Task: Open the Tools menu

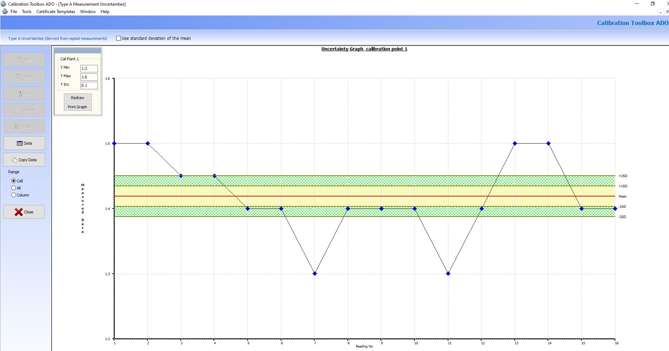Action: point(26,12)
